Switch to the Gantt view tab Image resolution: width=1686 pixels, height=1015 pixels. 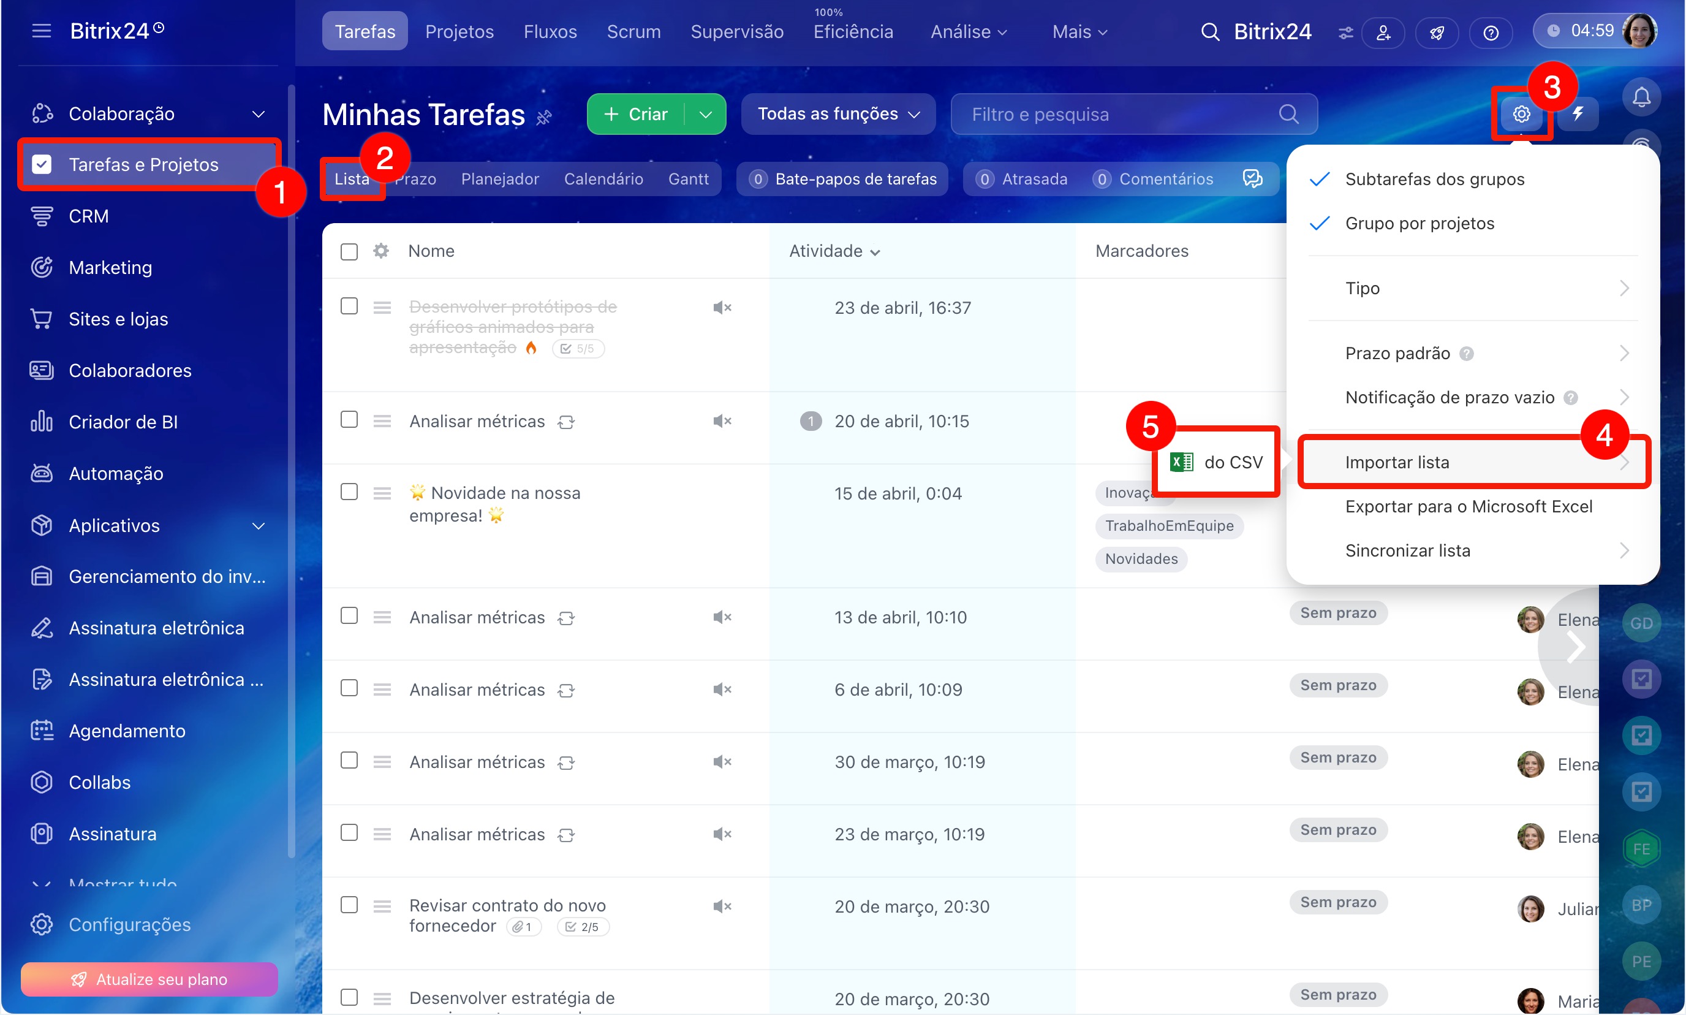coord(688,179)
